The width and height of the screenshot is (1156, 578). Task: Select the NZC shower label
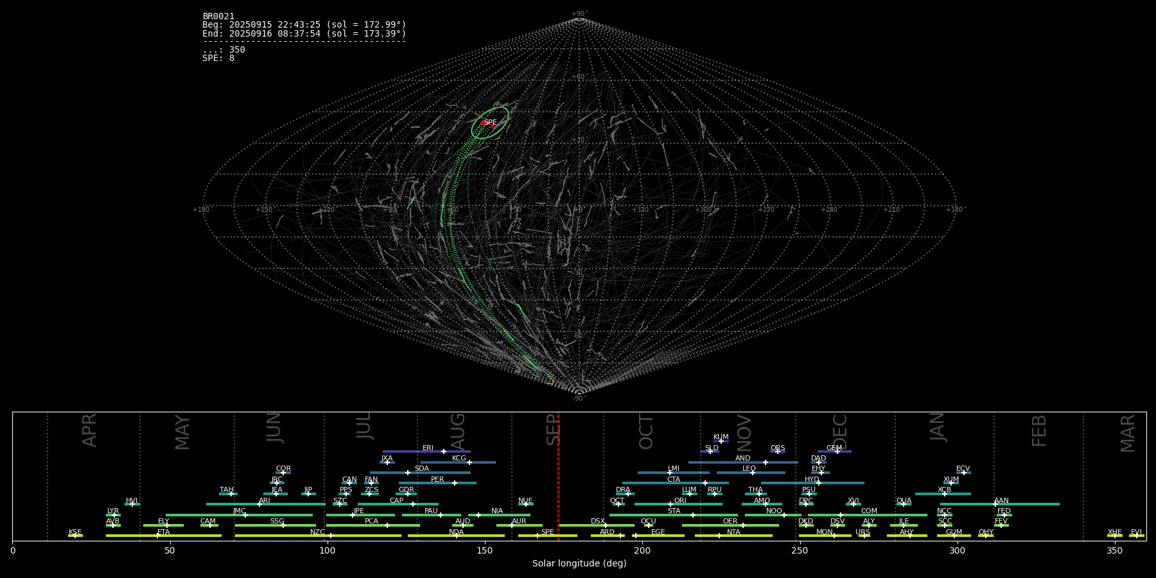pyautogui.click(x=317, y=532)
